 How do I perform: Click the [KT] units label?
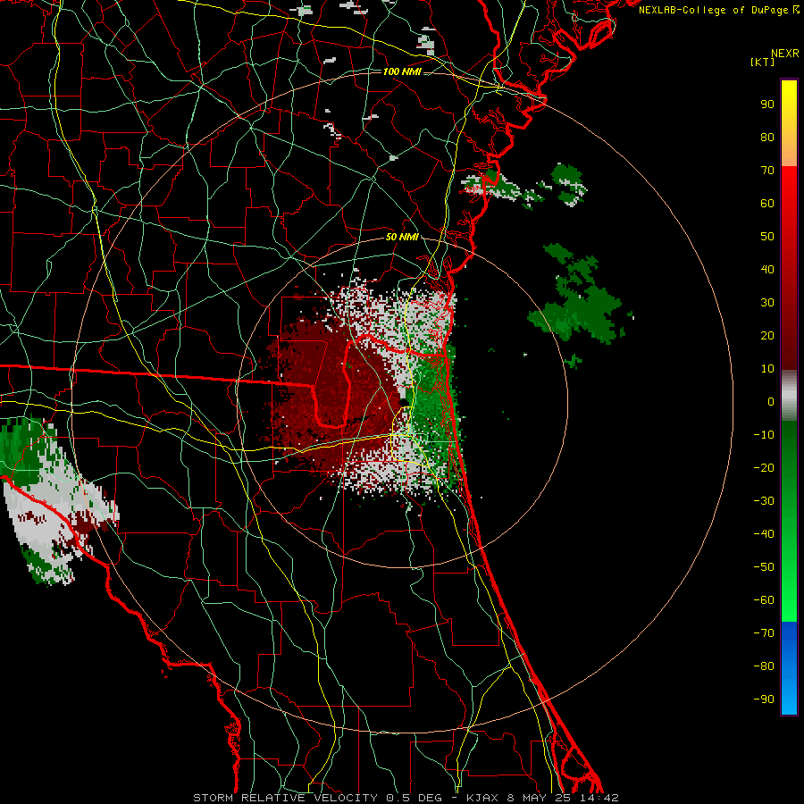click(x=763, y=62)
